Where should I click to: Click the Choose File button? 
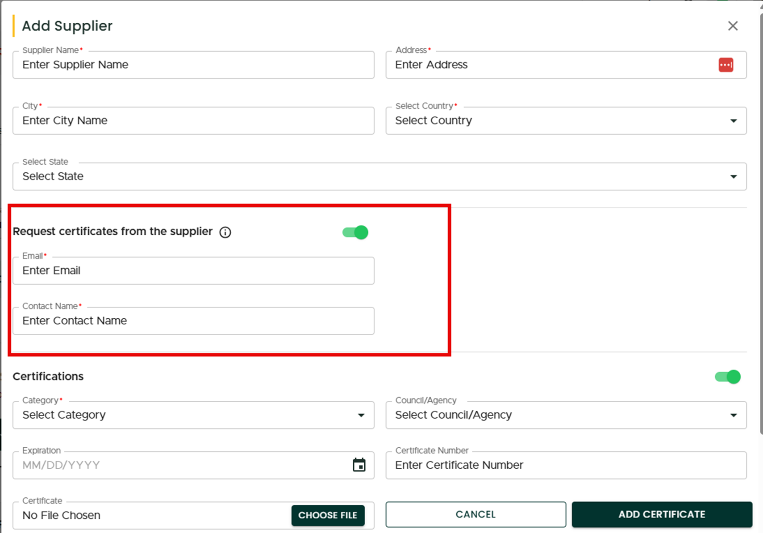tap(328, 515)
